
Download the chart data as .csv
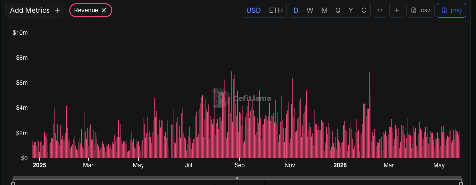click(421, 10)
